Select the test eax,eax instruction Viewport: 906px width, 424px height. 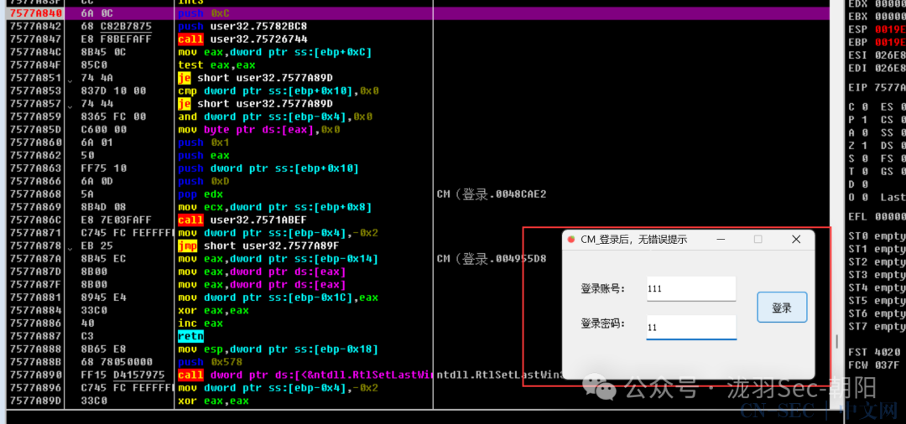(x=216, y=65)
